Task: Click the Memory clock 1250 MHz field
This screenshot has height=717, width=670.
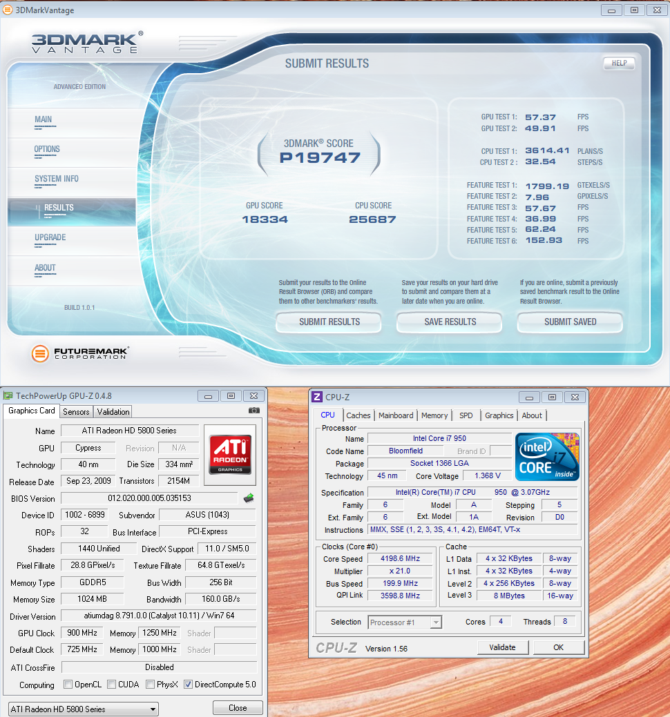Action: pos(160,633)
